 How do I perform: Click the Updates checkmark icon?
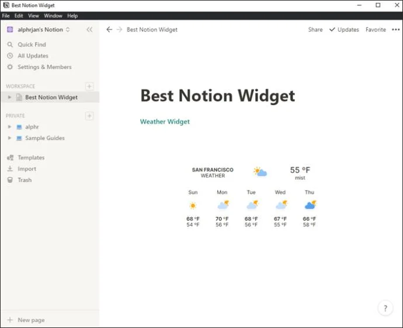[332, 30]
